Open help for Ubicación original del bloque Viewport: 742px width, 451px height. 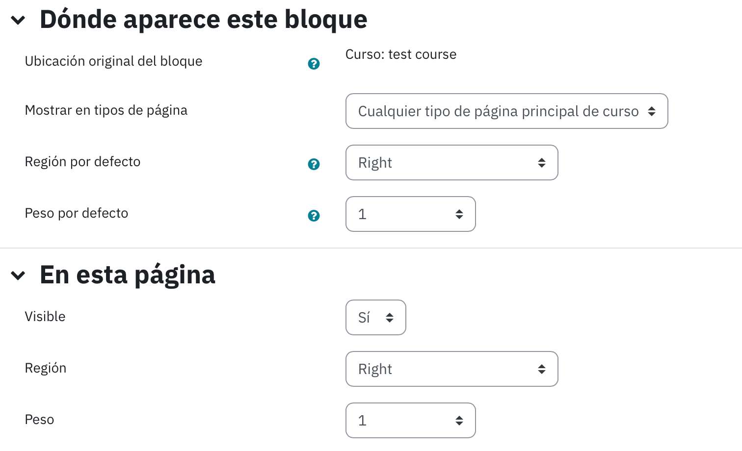[314, 64]
